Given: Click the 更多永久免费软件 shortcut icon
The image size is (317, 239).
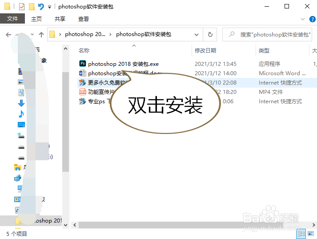Looking at the screenshot, I should click(83, 82).
